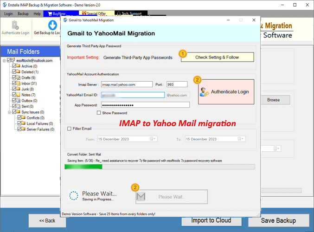The height and width of the screenshot is (232, 314).
Task: Collapse the Sync Issues tree node
Action: 9,112
